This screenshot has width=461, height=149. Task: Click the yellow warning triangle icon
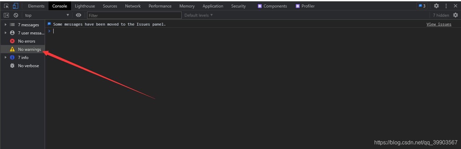tap(12, 49)
